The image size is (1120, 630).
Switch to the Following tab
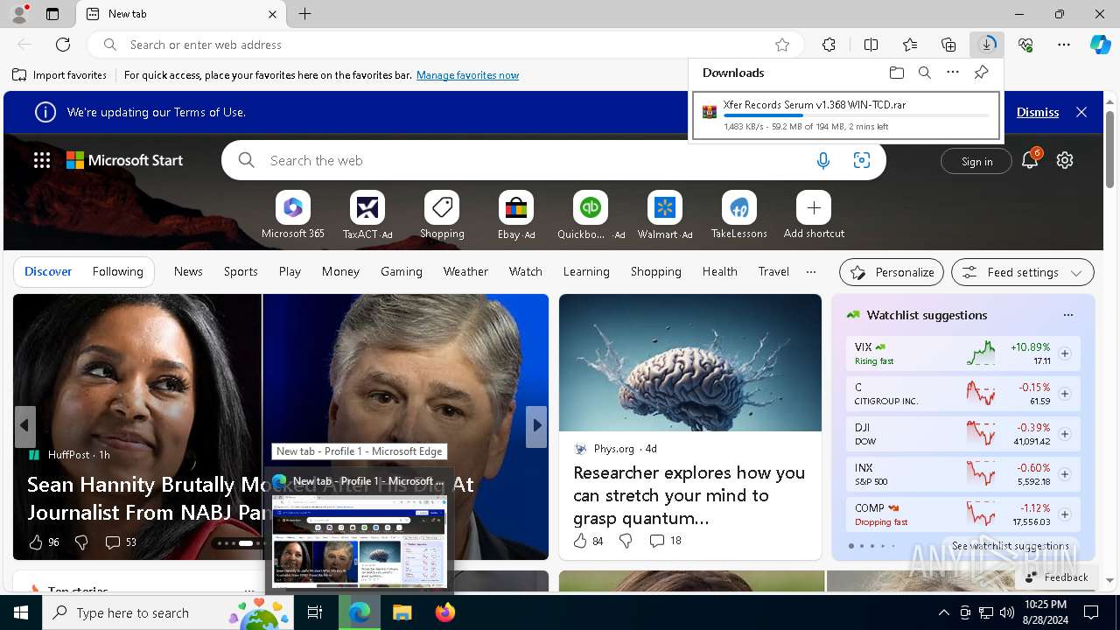[117, 271]
